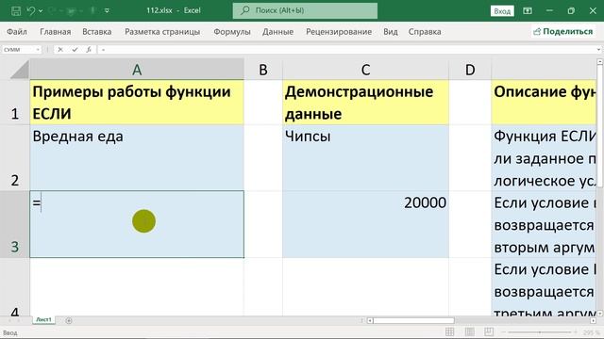Click zoom out minus button

point(504,332)
